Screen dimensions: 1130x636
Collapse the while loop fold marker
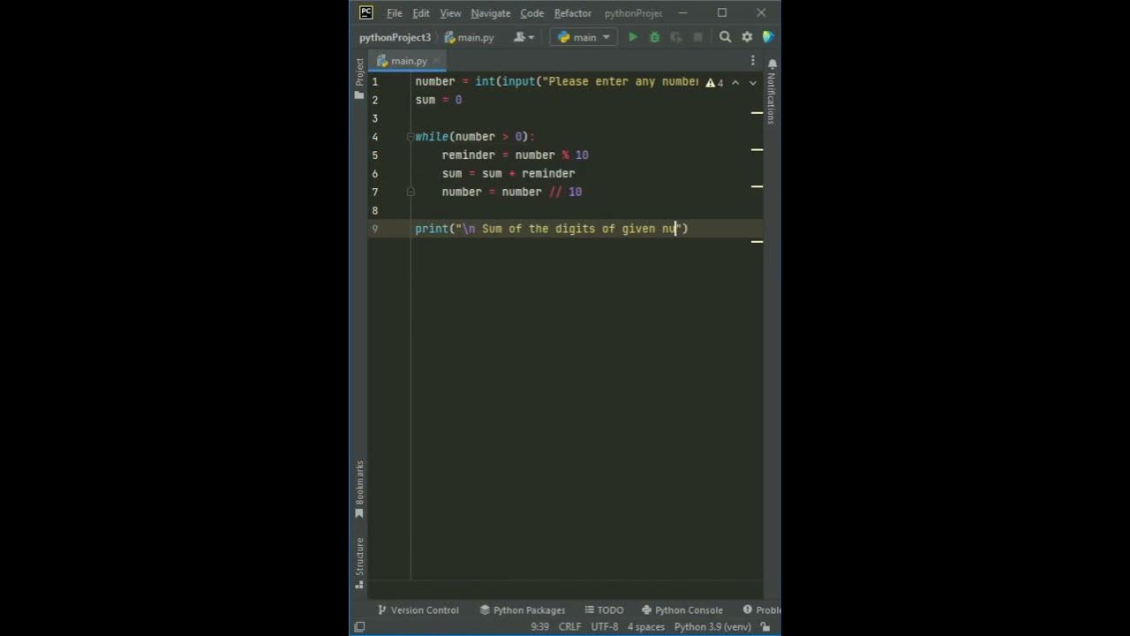pos(411,136)
